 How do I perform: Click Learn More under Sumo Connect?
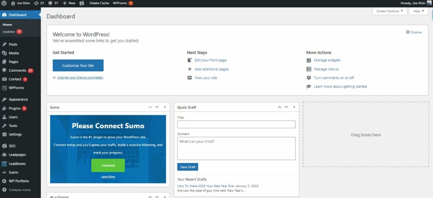coord(108,177)
